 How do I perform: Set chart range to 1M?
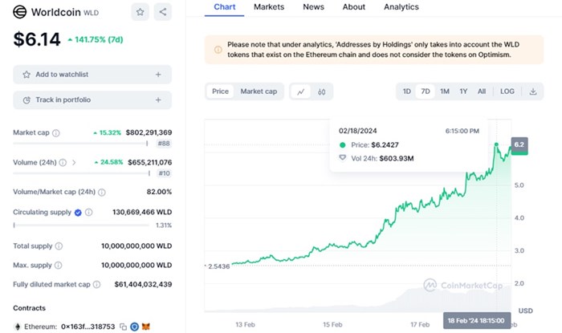pos(445,91)
